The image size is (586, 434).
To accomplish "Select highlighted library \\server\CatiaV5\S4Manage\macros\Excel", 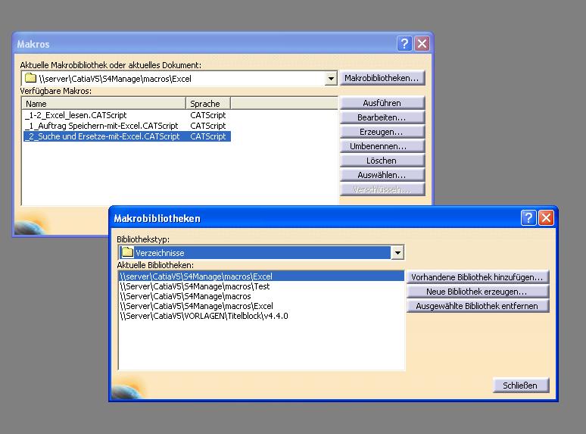I will (x=261, y=276).
